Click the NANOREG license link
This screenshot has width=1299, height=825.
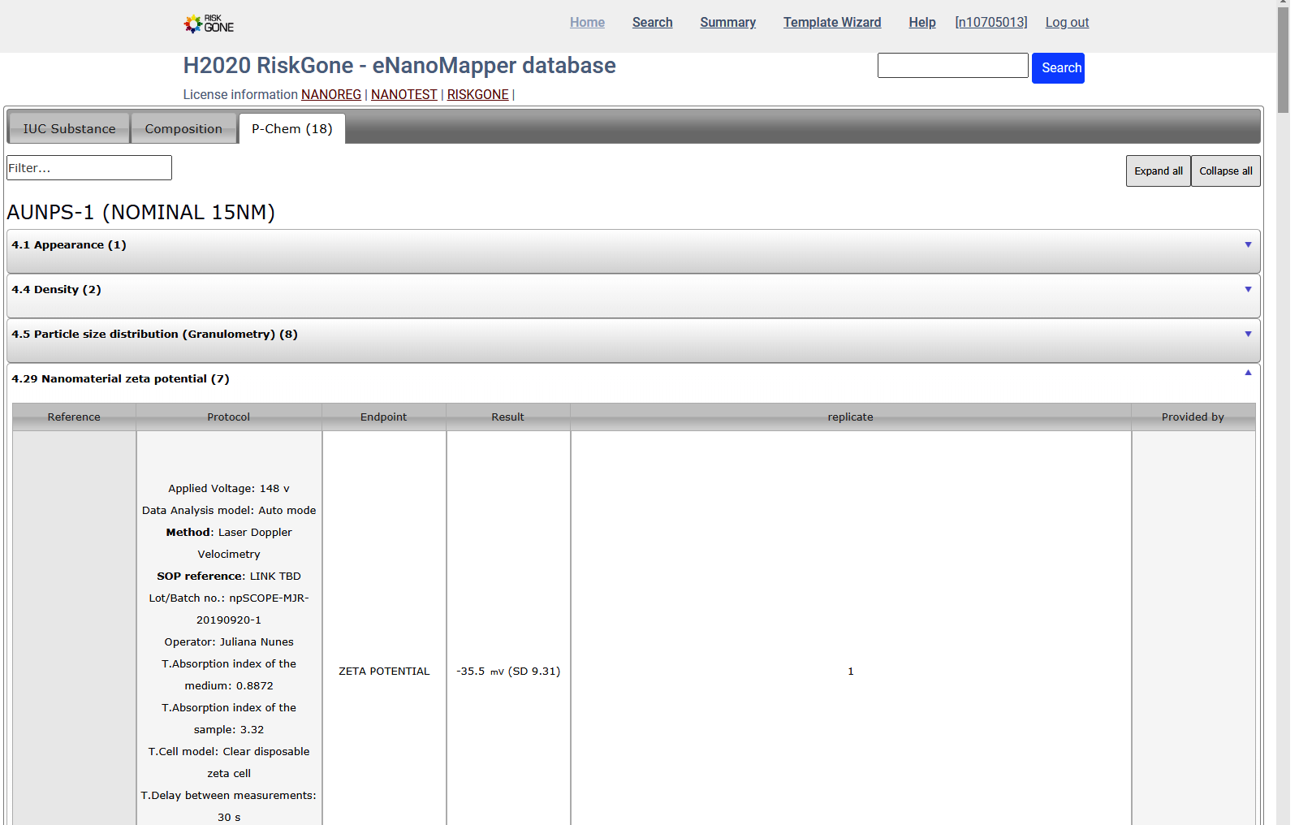(331, 95)
